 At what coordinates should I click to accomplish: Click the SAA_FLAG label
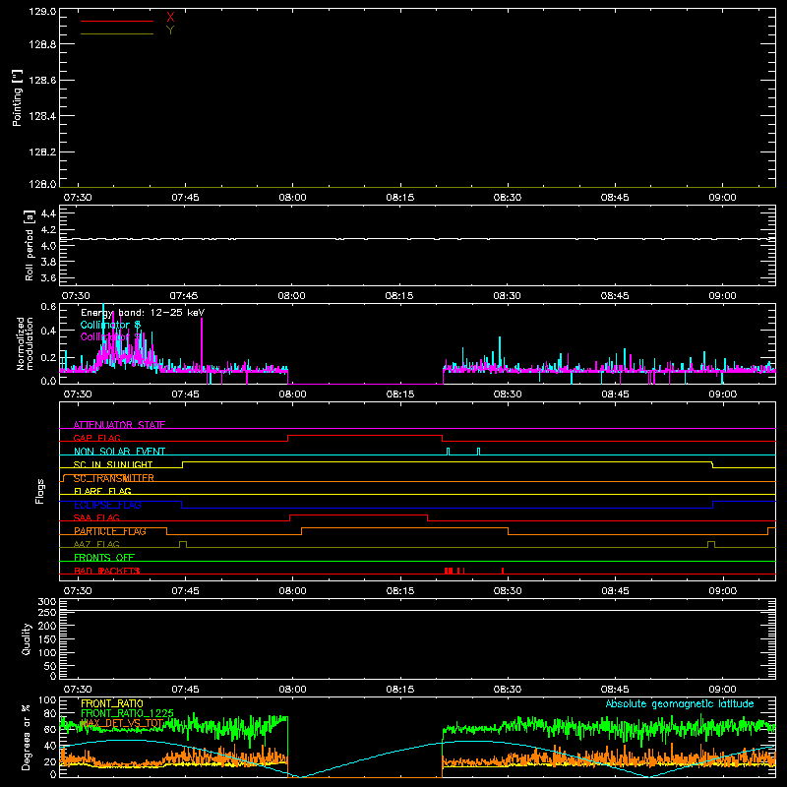[x=96, y=518]
